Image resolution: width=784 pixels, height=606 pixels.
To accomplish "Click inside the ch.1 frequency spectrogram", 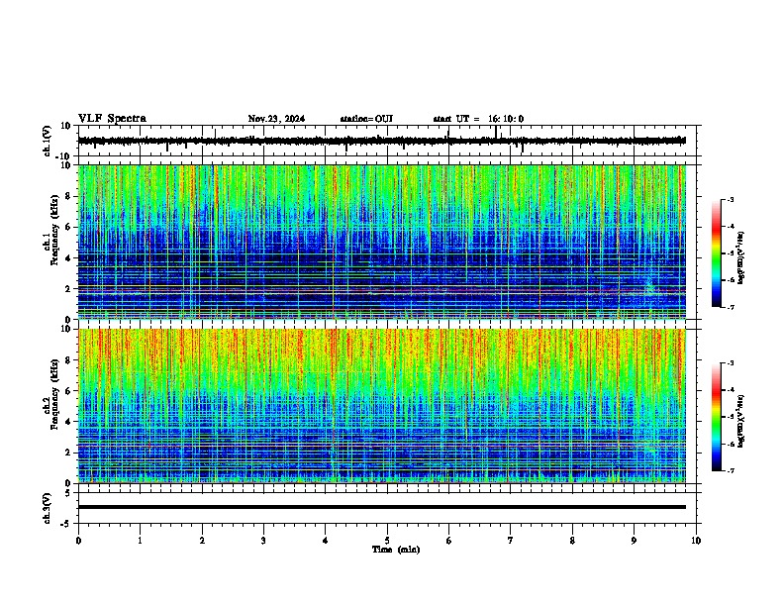I will [x=382, y=242].
